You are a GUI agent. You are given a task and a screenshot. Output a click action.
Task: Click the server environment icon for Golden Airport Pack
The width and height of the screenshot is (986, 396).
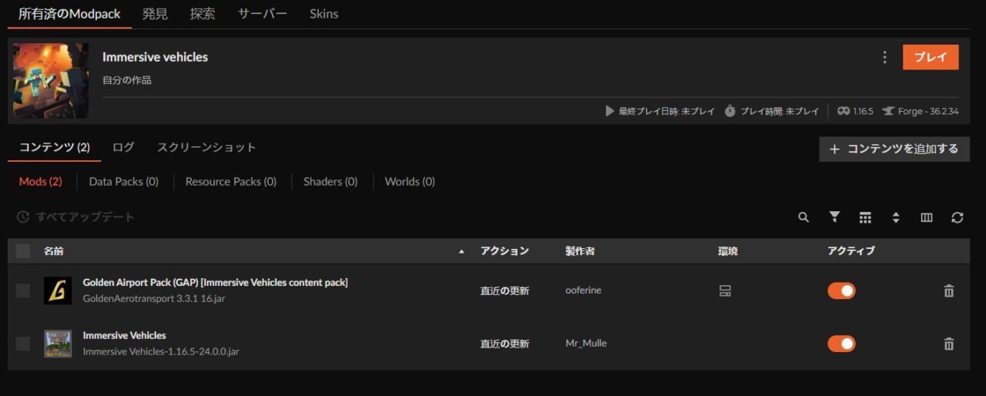pos(725,290)
